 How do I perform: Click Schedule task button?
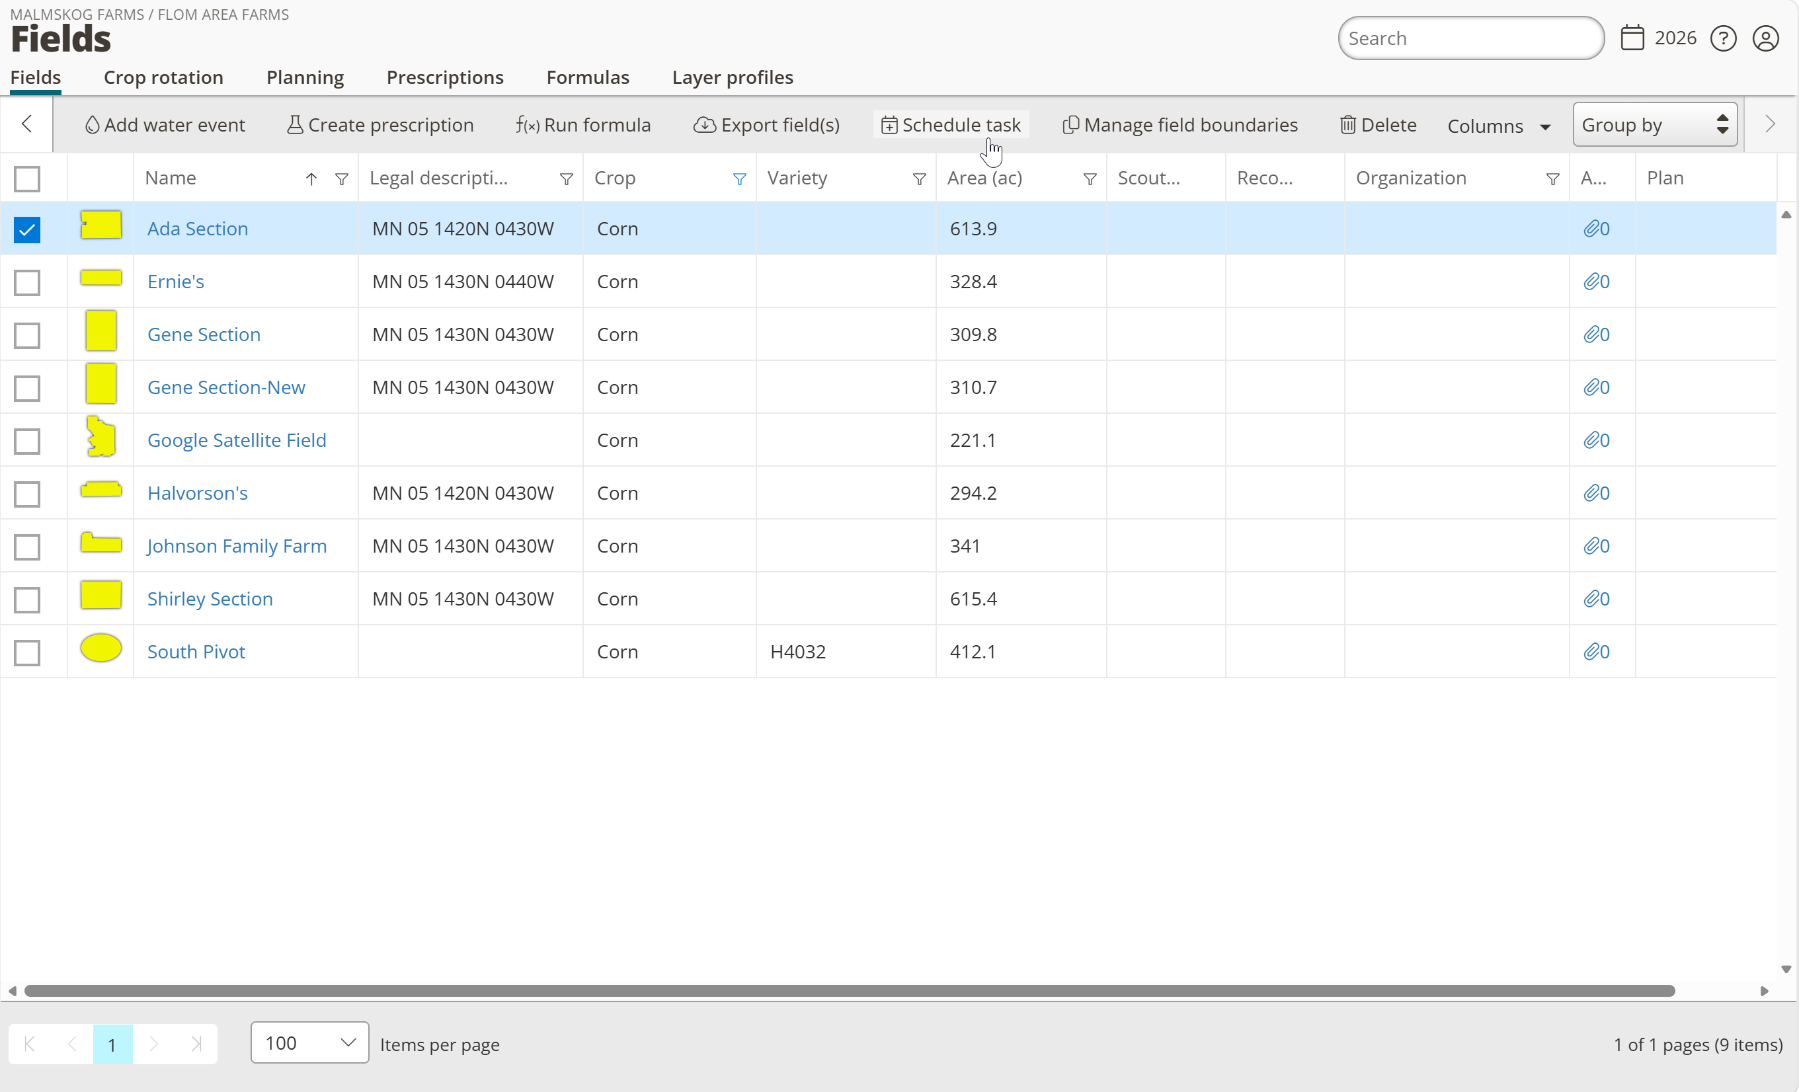click(951, 125)
